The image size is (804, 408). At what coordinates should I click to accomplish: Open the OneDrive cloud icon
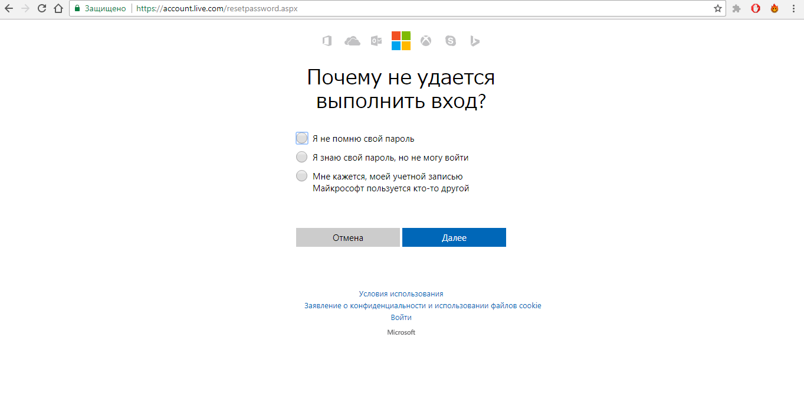pyautogui.click(x=352, y=41)
